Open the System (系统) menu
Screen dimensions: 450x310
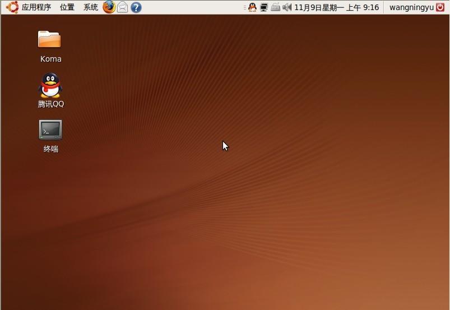click(91, 7)
